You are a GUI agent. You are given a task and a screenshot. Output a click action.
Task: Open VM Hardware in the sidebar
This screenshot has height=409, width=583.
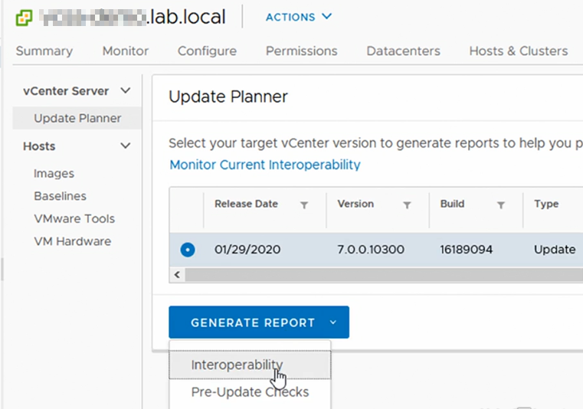(73, 241)
